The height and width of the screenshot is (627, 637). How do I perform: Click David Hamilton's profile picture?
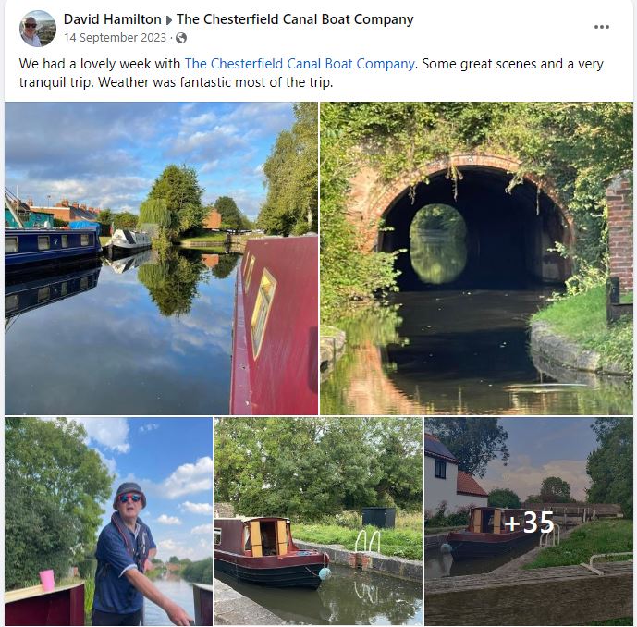38,29
